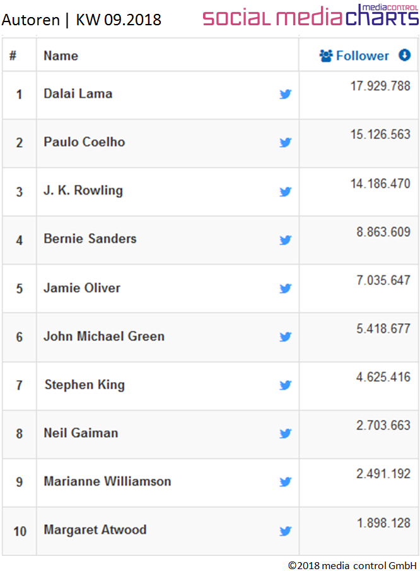The width and height of the screenshot is (420, 571).
Task: Click Neil Gaiman's Twitter icon
Action: coord(286,433)
